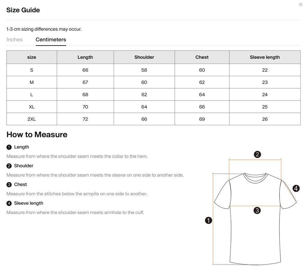Switch to the Inches tab

coord(14,39)
